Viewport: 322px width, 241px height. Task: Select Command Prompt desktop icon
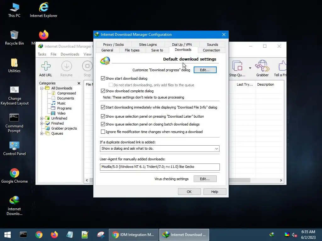coord(14,123)
